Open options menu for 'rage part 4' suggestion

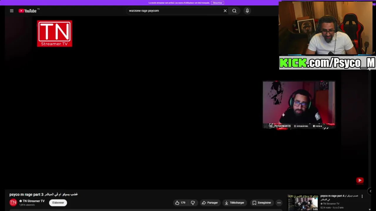362,196
